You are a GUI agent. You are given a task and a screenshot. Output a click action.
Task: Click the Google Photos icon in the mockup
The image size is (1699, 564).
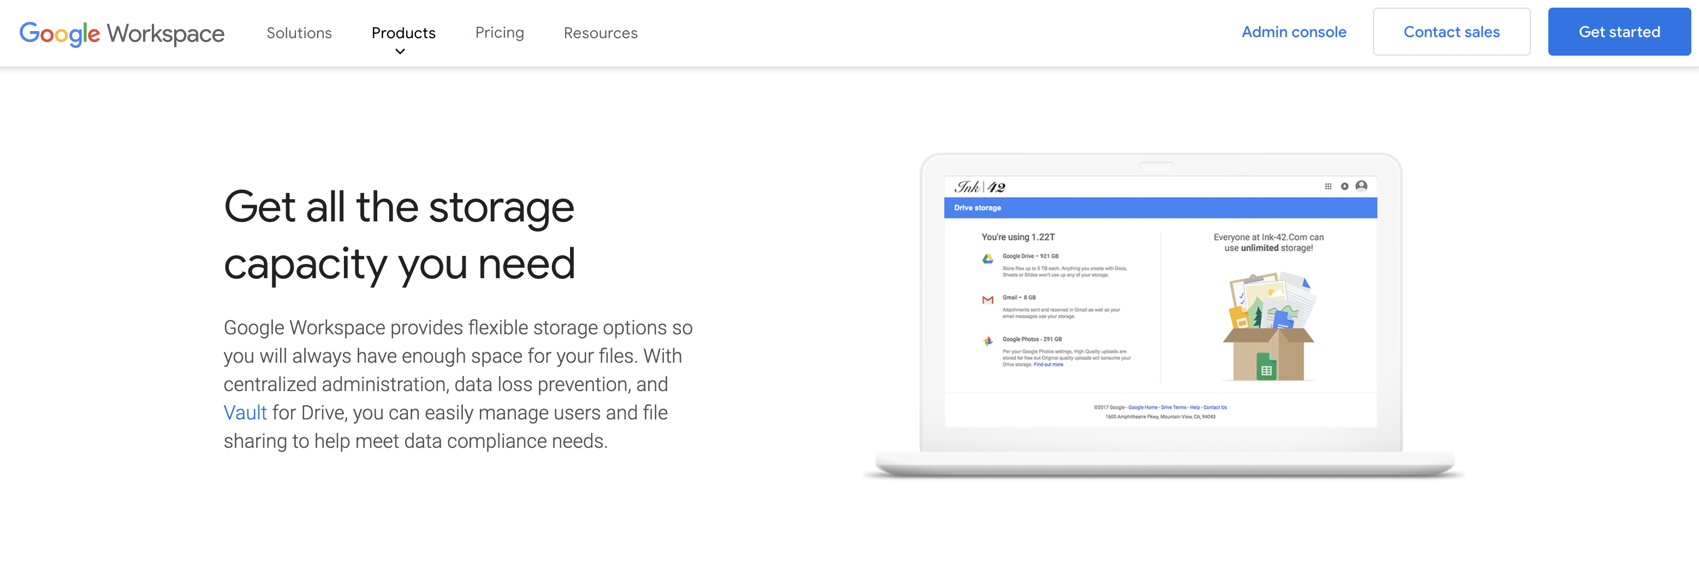point(987,341)
